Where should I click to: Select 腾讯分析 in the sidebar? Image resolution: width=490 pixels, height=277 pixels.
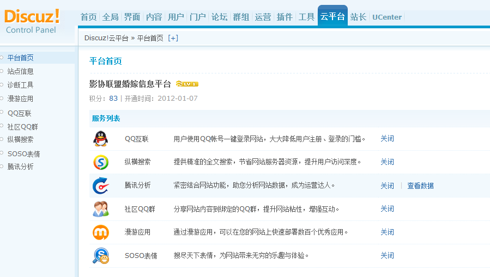(x=20, y=167)
